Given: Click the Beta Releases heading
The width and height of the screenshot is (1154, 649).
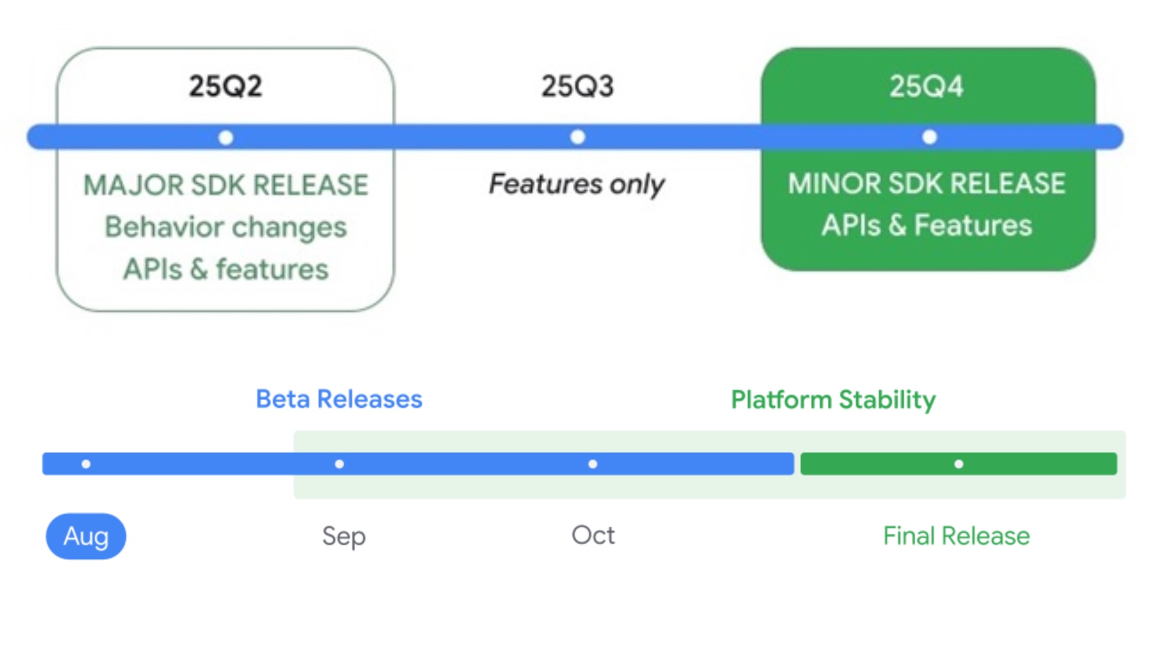Looking at the screenshot, I should [339, 399].
